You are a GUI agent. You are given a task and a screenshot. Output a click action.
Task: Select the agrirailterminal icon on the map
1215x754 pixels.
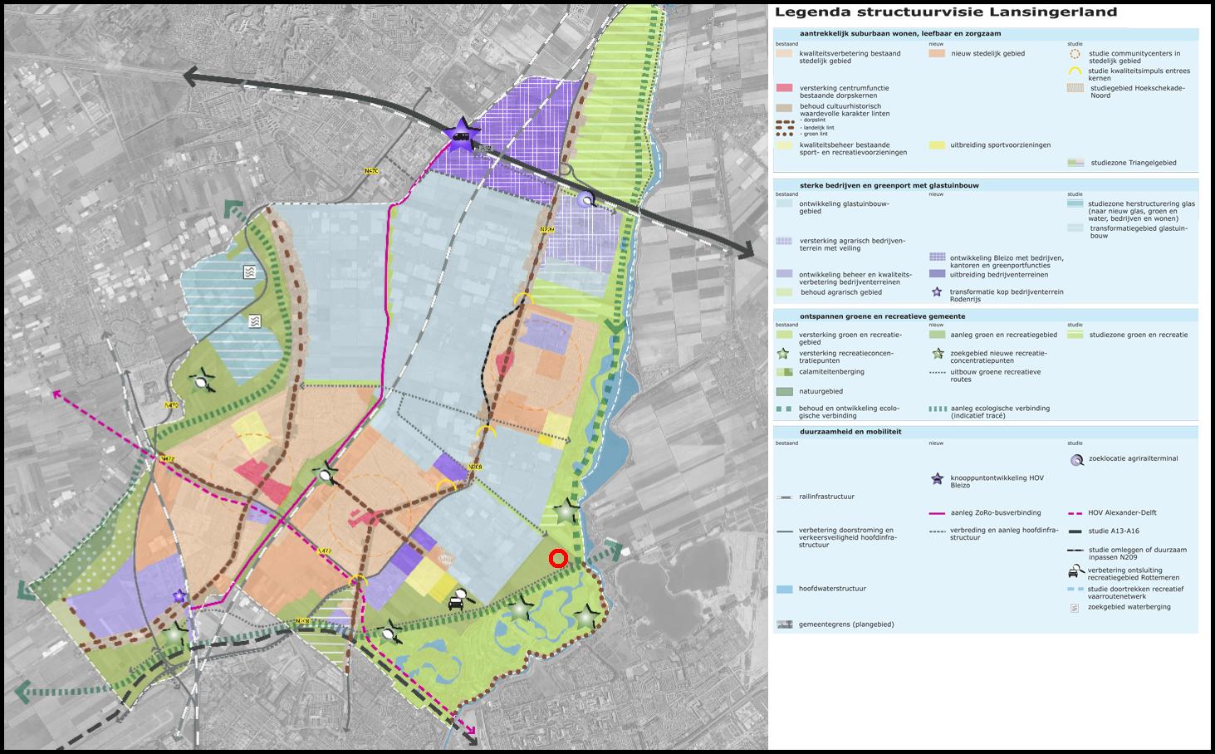click(x=587, y=198)
